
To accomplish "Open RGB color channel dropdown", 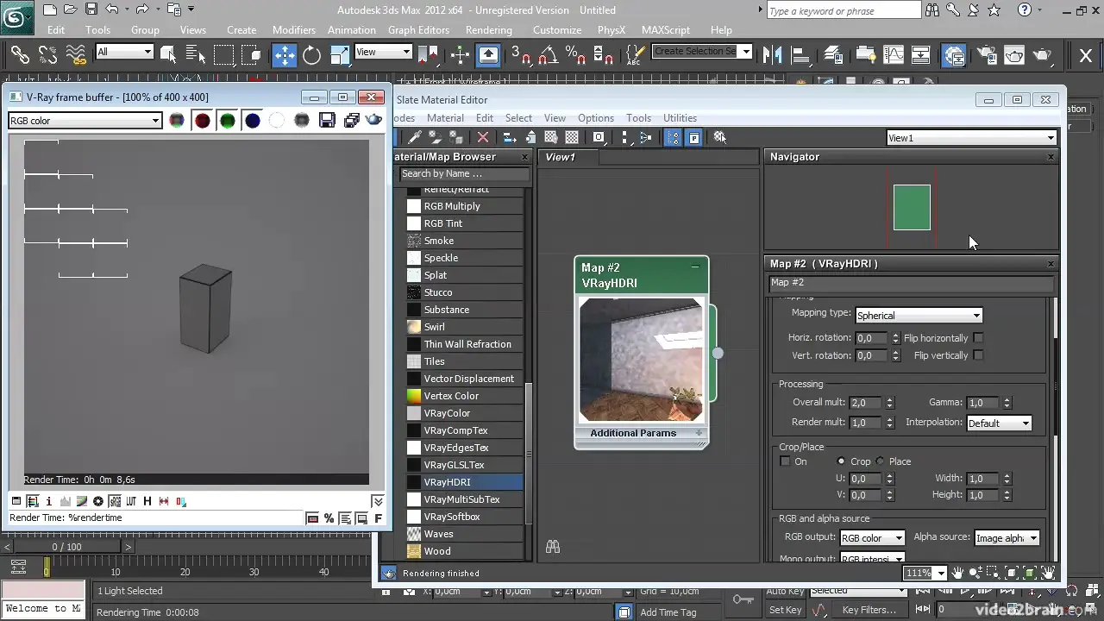I will 85,121.
